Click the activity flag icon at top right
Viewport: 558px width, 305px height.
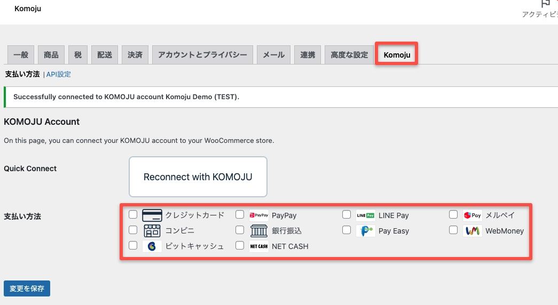[x=545, y=4]
